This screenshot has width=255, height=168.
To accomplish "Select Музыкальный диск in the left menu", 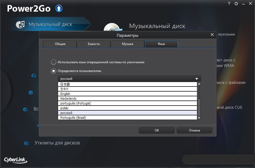I will click(50, 24).
